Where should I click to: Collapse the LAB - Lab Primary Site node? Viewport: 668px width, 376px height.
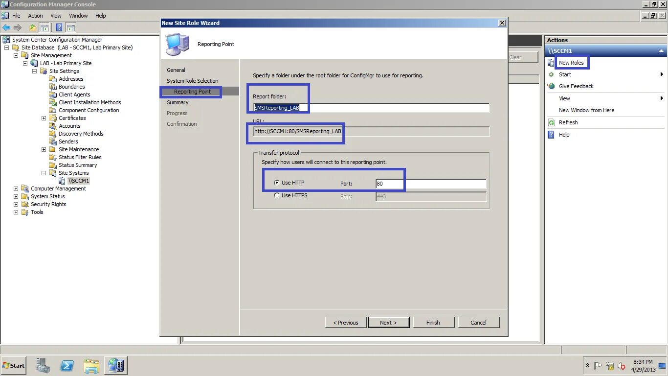click(25, 63)
